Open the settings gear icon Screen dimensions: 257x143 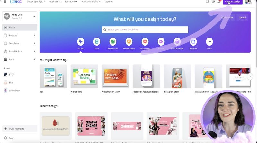[213, 2]
